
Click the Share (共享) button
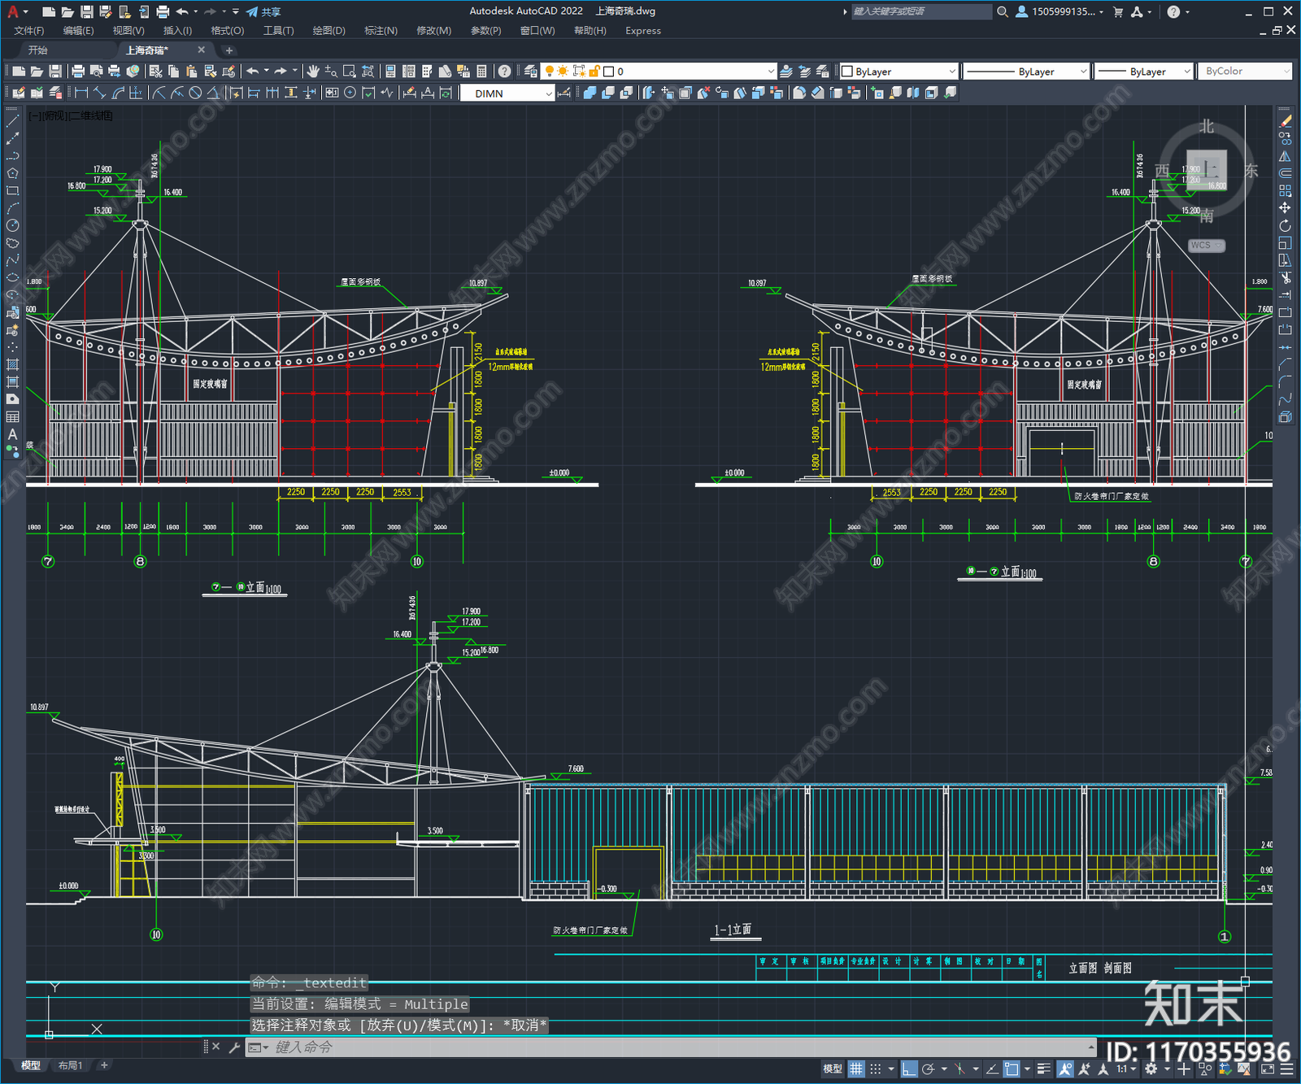264,11
